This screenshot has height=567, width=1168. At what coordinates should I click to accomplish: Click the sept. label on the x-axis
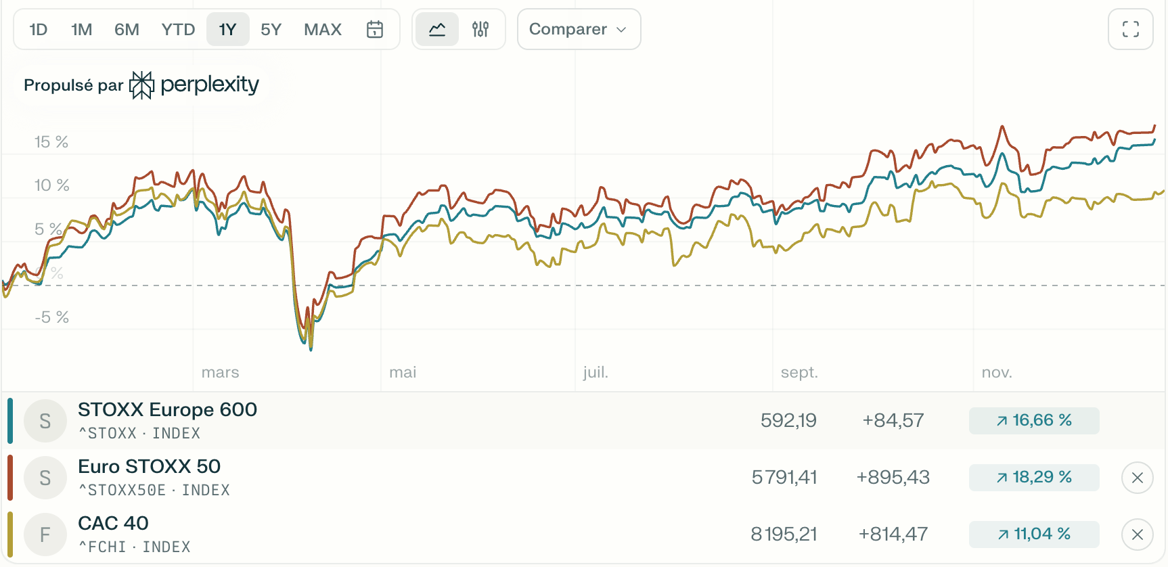coord(799,372)
